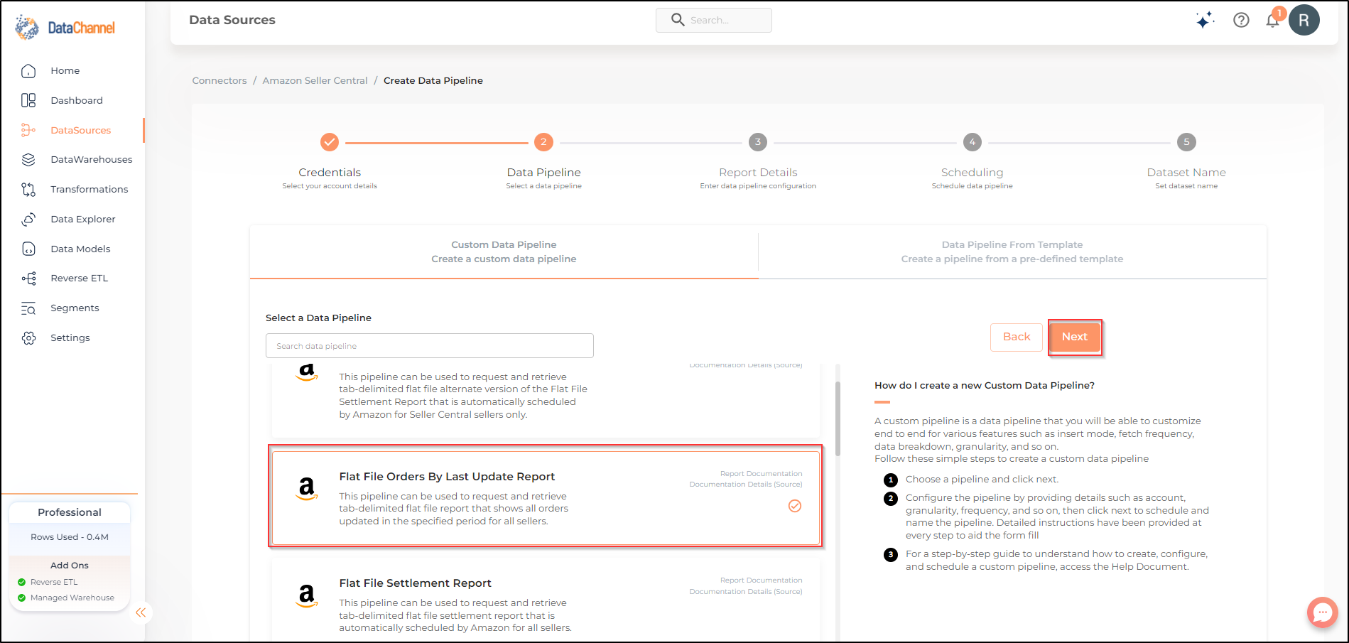Click the Transformations sidebar icon
Image resolution: width=1349 pixels, height=643 pixels.
tap(28, 190)
